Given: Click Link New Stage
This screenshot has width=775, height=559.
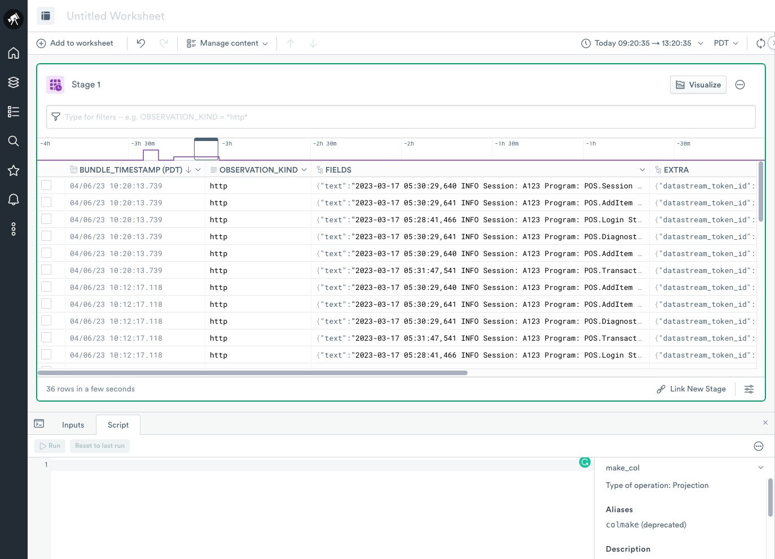Looking at the screenshot, I should 692,389.
